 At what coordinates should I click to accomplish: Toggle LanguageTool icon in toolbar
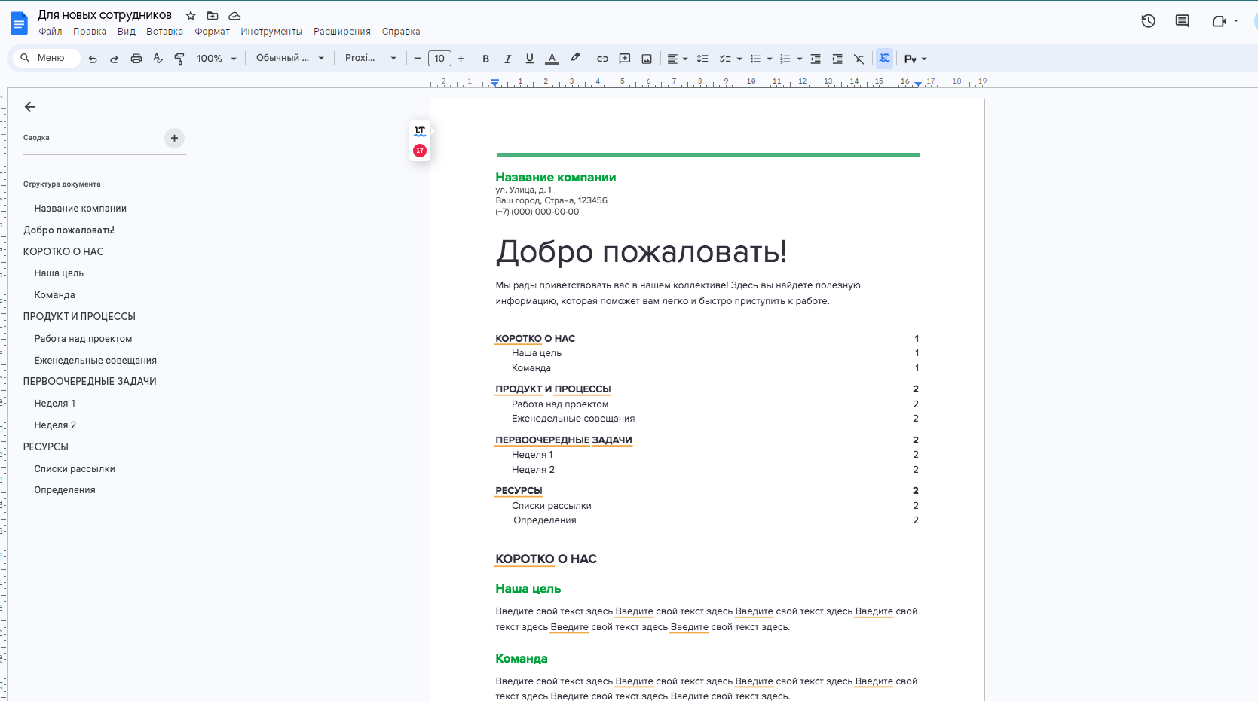[885, 58]
